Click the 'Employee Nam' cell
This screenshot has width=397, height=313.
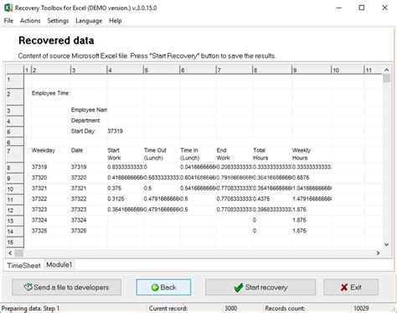click(x=89, y=110)
